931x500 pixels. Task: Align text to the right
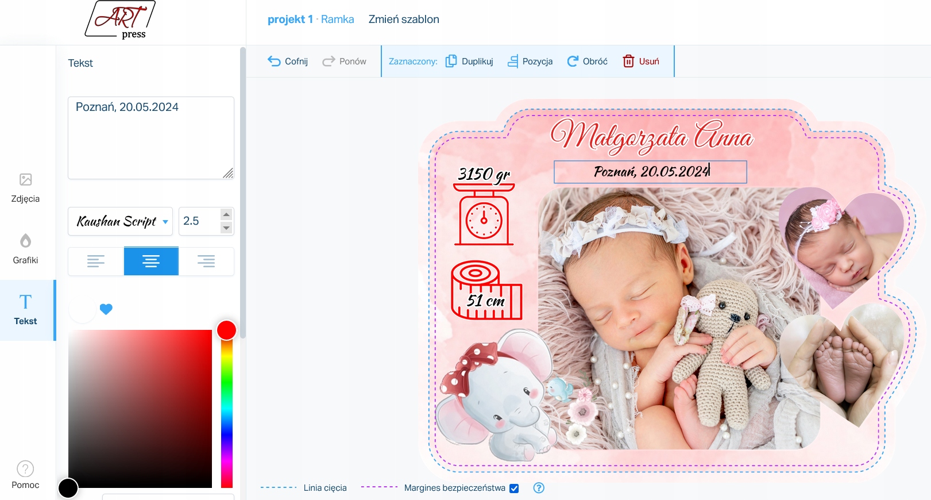tap(206, 261)
